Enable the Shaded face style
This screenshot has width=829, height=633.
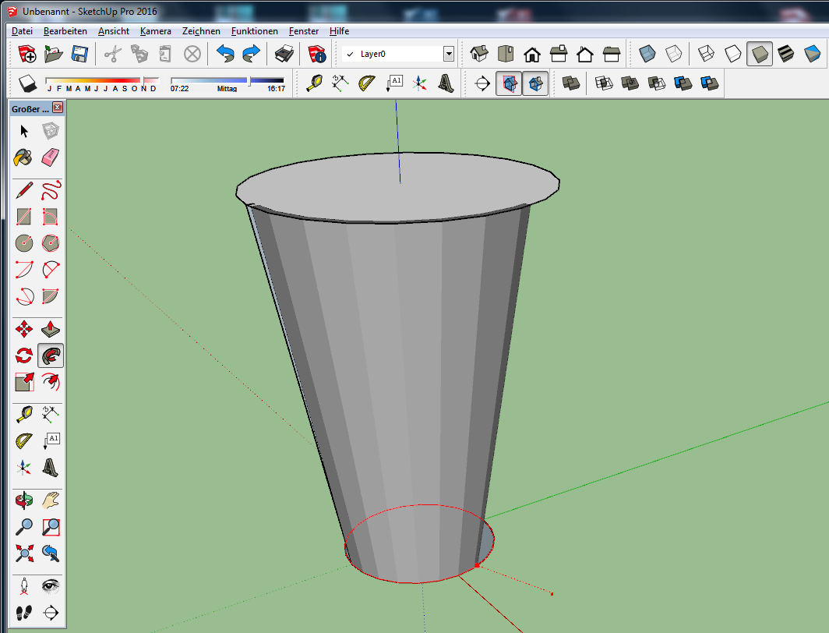point(760,54)
